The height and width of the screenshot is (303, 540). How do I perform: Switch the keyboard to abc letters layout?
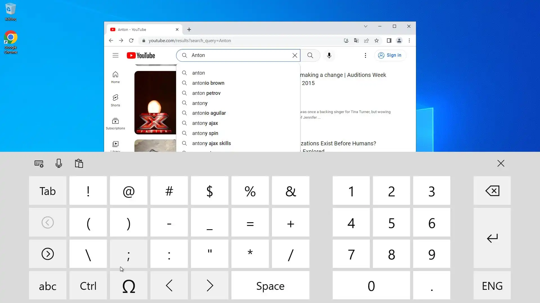tap(48, 286)
